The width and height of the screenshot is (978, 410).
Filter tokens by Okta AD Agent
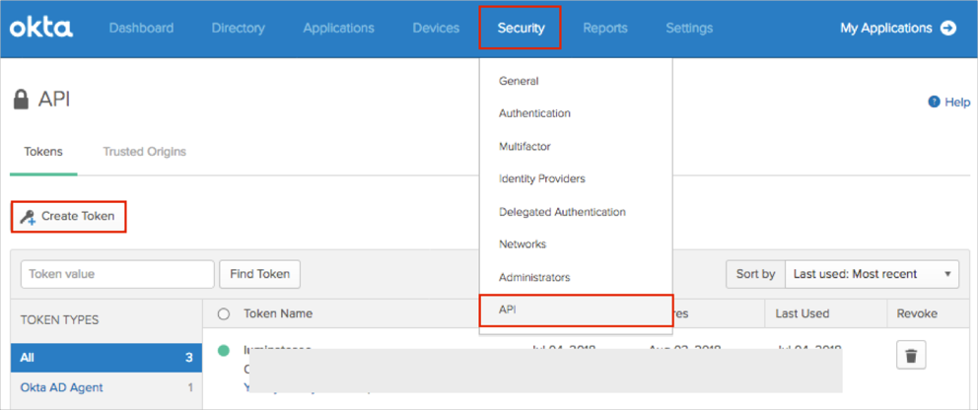coord(61,388)
